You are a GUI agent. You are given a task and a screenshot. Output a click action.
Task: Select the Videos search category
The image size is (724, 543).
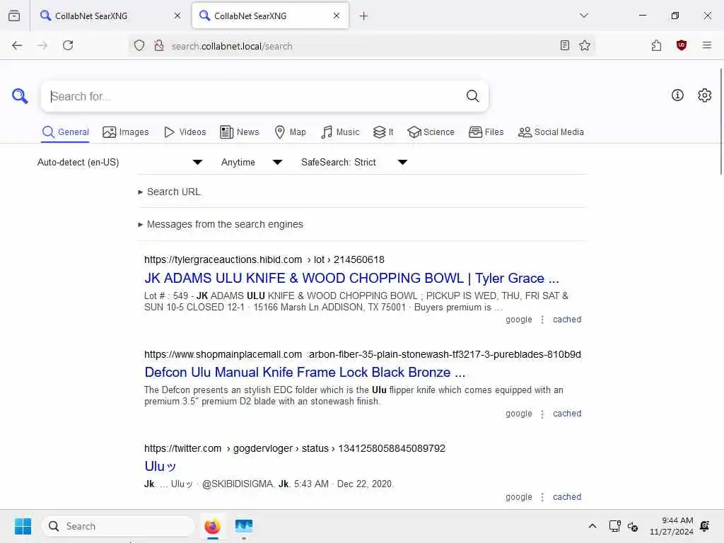click(185, 132)
